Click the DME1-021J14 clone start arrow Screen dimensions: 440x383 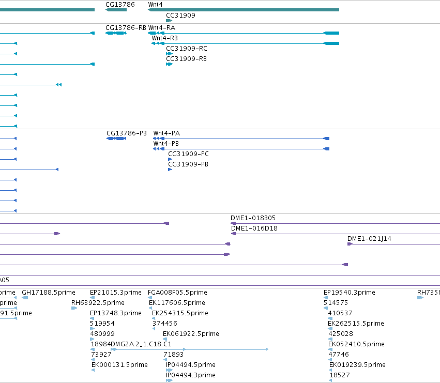click(x=350, y=244)
